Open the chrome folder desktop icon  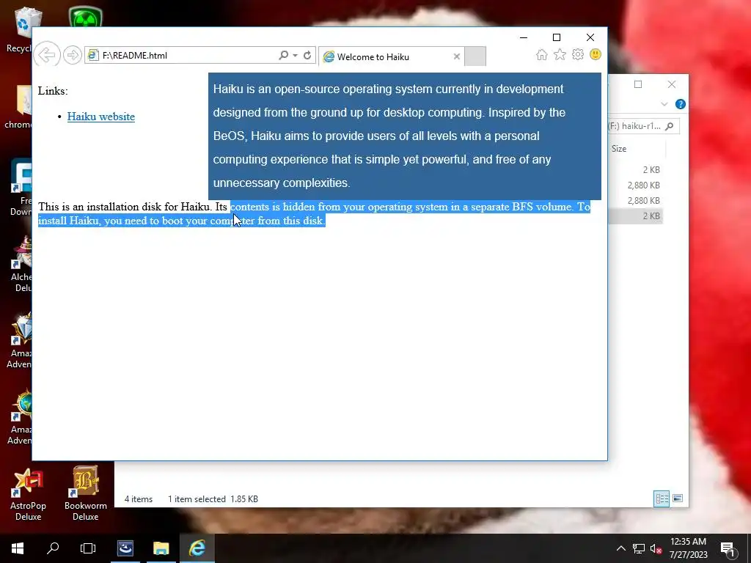18,107
